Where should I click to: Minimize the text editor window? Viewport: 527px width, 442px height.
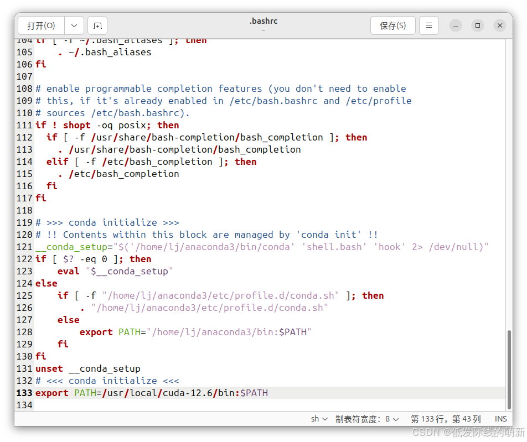click(x=455, y=25)
